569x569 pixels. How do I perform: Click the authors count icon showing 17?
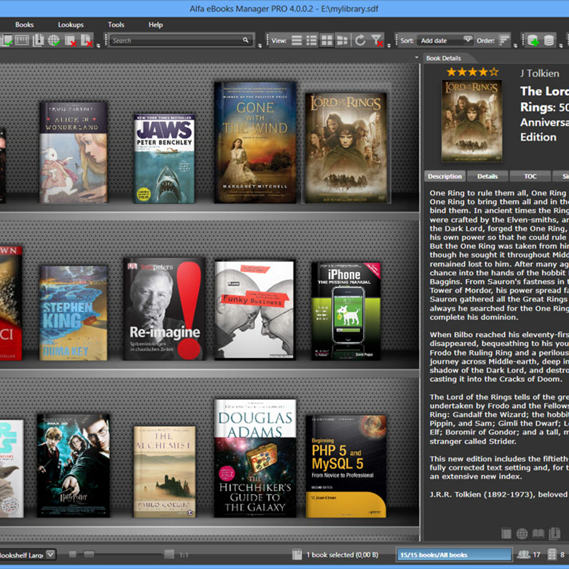coord(523,554)
